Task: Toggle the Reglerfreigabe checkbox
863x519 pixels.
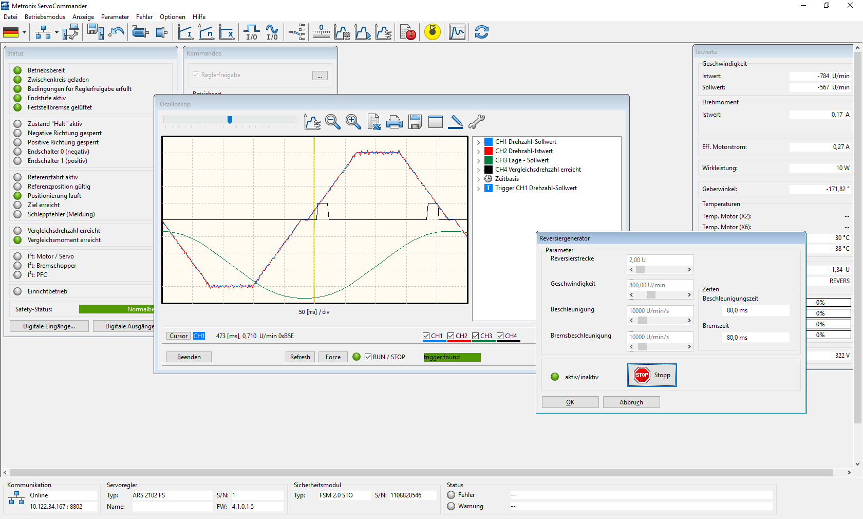Action: [x=196, y=75]
